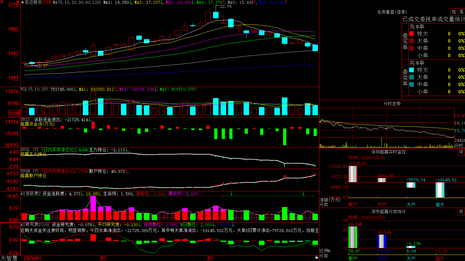Click 时间: 2026/03/20 in 深圳超赢实时监控
This screenshot has width=465, height=261.
(x=367, y=158)
